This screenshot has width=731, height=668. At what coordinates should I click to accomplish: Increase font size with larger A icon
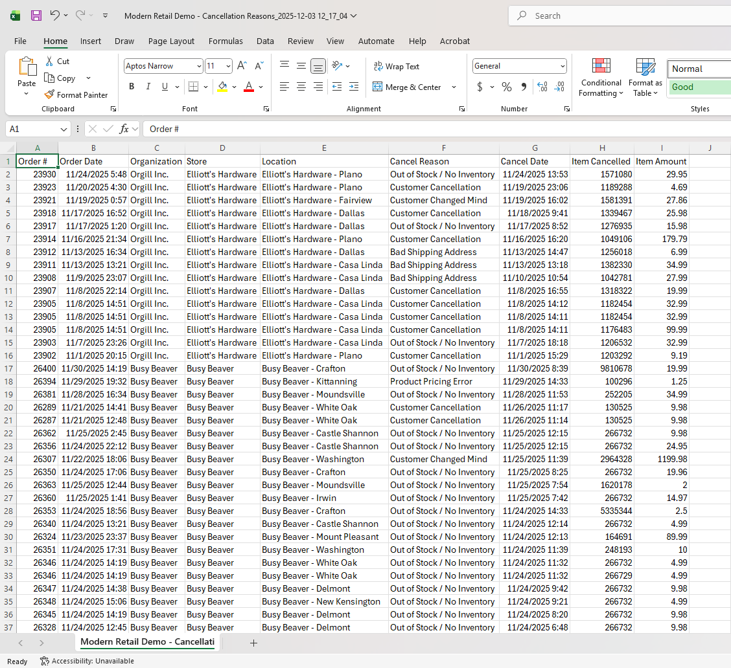(242, 65)
